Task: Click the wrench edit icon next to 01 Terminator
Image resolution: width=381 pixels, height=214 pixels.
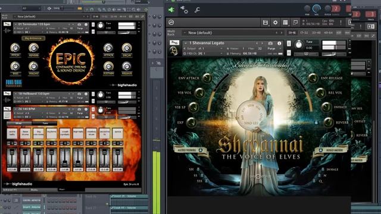Action: pyautogui.click(x=7, y=24)
